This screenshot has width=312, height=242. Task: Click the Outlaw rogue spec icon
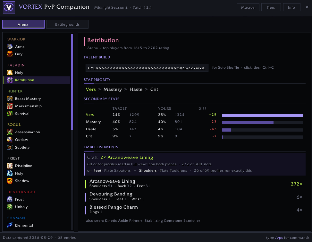click(10, 140)
